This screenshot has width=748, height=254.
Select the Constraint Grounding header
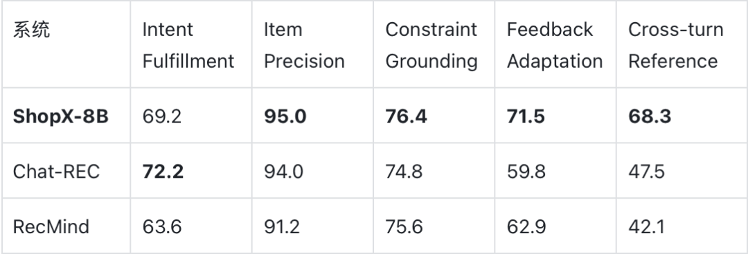[x=431, y=45]
